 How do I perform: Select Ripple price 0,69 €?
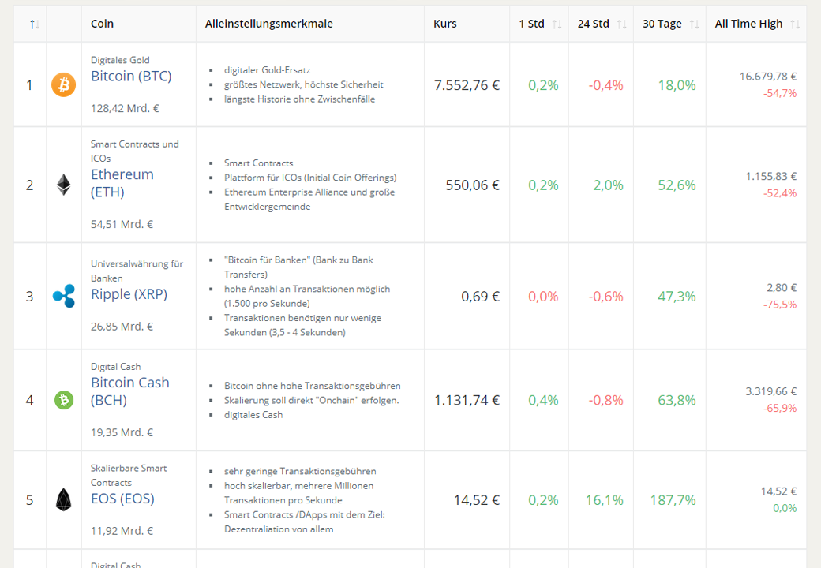[x=480, y=296]
